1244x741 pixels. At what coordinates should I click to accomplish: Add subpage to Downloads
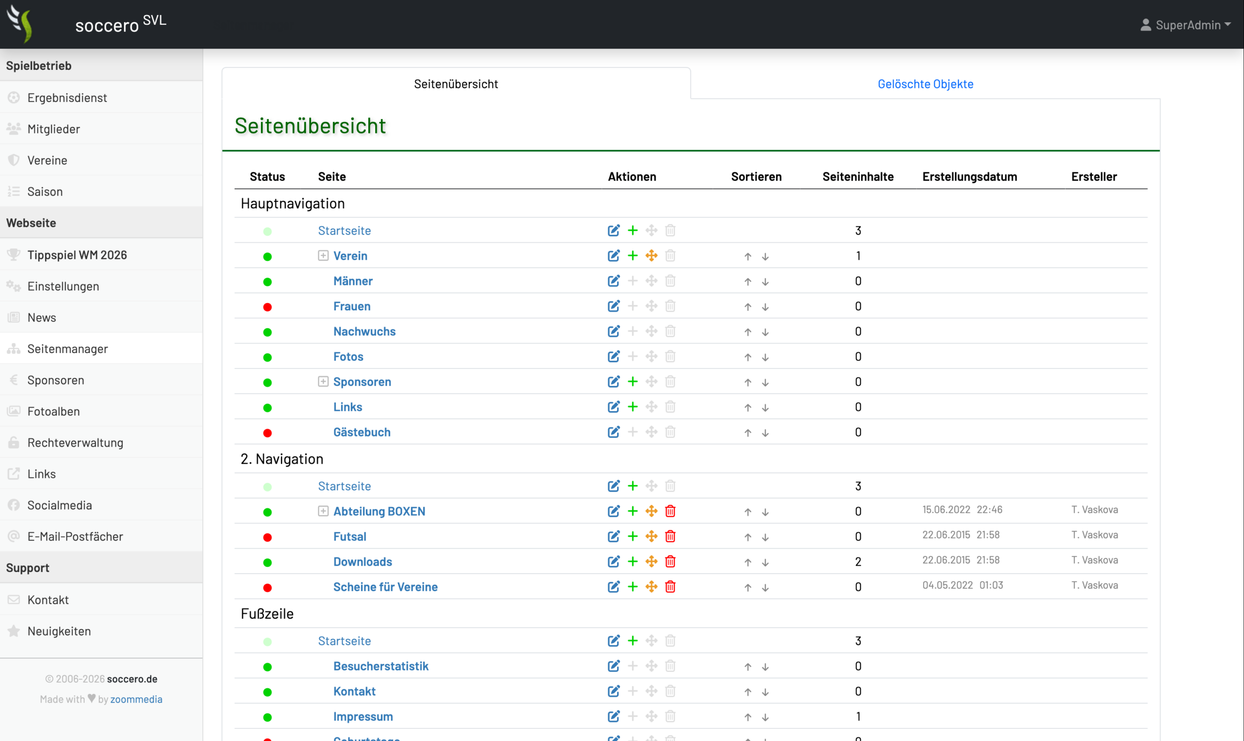point(633,562)
